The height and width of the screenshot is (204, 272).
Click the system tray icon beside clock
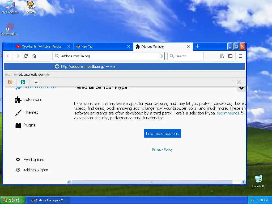tap(252, 200)
